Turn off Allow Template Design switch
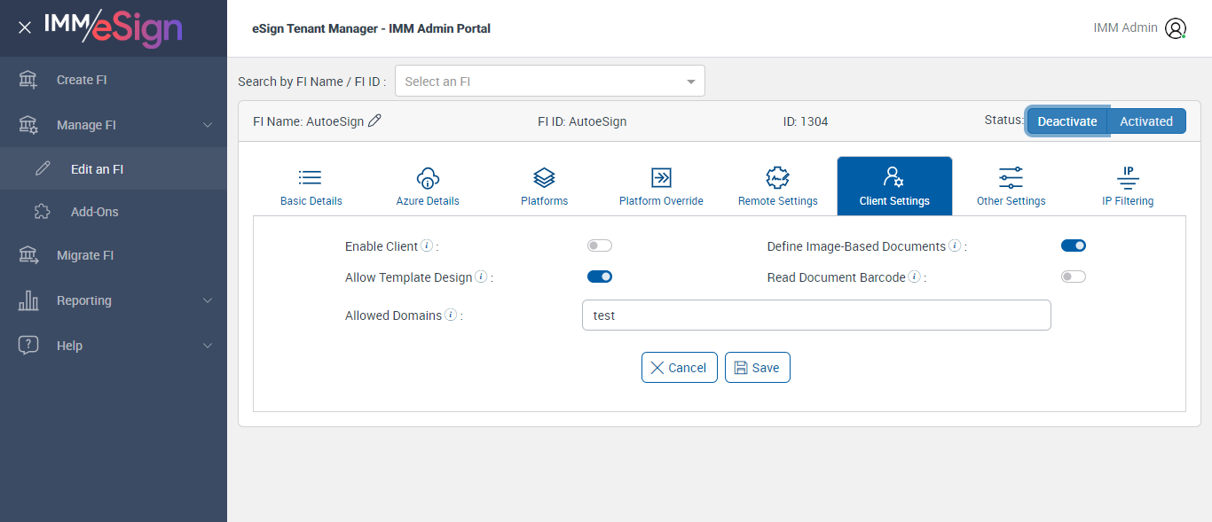This screenshot has height=522, width=1212. click(x=600, y=277)
